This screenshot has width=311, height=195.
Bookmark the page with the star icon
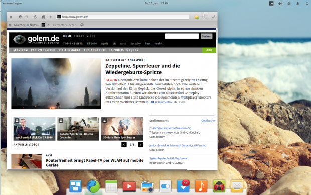pos(197,17)
